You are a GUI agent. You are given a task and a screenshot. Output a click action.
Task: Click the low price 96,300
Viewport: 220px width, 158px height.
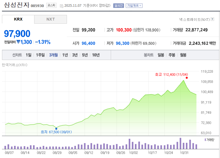click(x=123, y=43)
